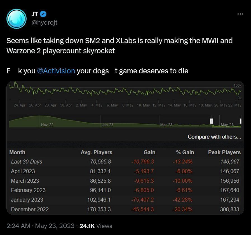Select the Last 30 Days row
The image size is (251, 235).
125,162
